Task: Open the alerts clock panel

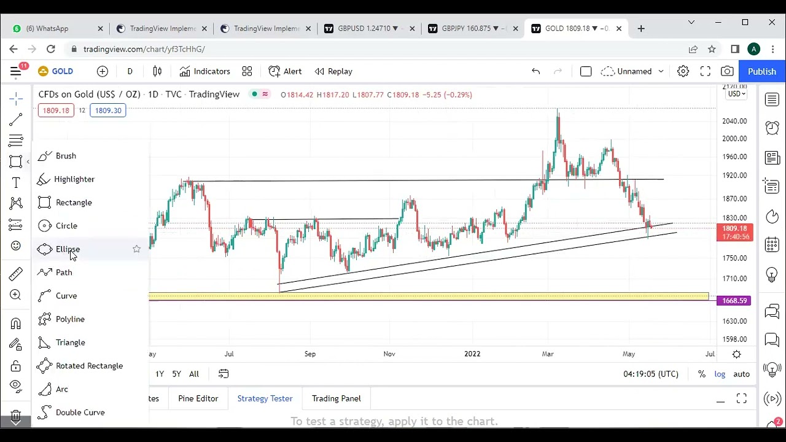Action: 772,128
